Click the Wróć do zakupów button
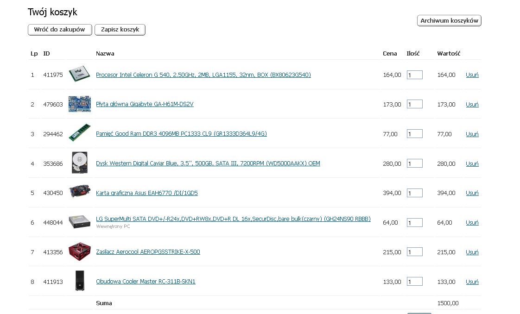Image resolution: width=520 pixels, height=314 pixels. pyautogui.click(x=60, y=30)
